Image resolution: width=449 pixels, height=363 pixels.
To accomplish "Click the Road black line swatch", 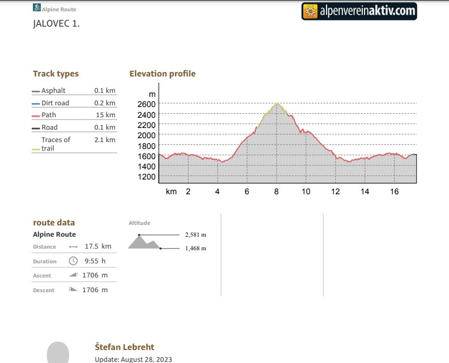I will pos(36,129).
